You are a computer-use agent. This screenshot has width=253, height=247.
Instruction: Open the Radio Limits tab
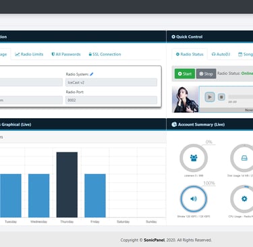[x=29, y=54]
